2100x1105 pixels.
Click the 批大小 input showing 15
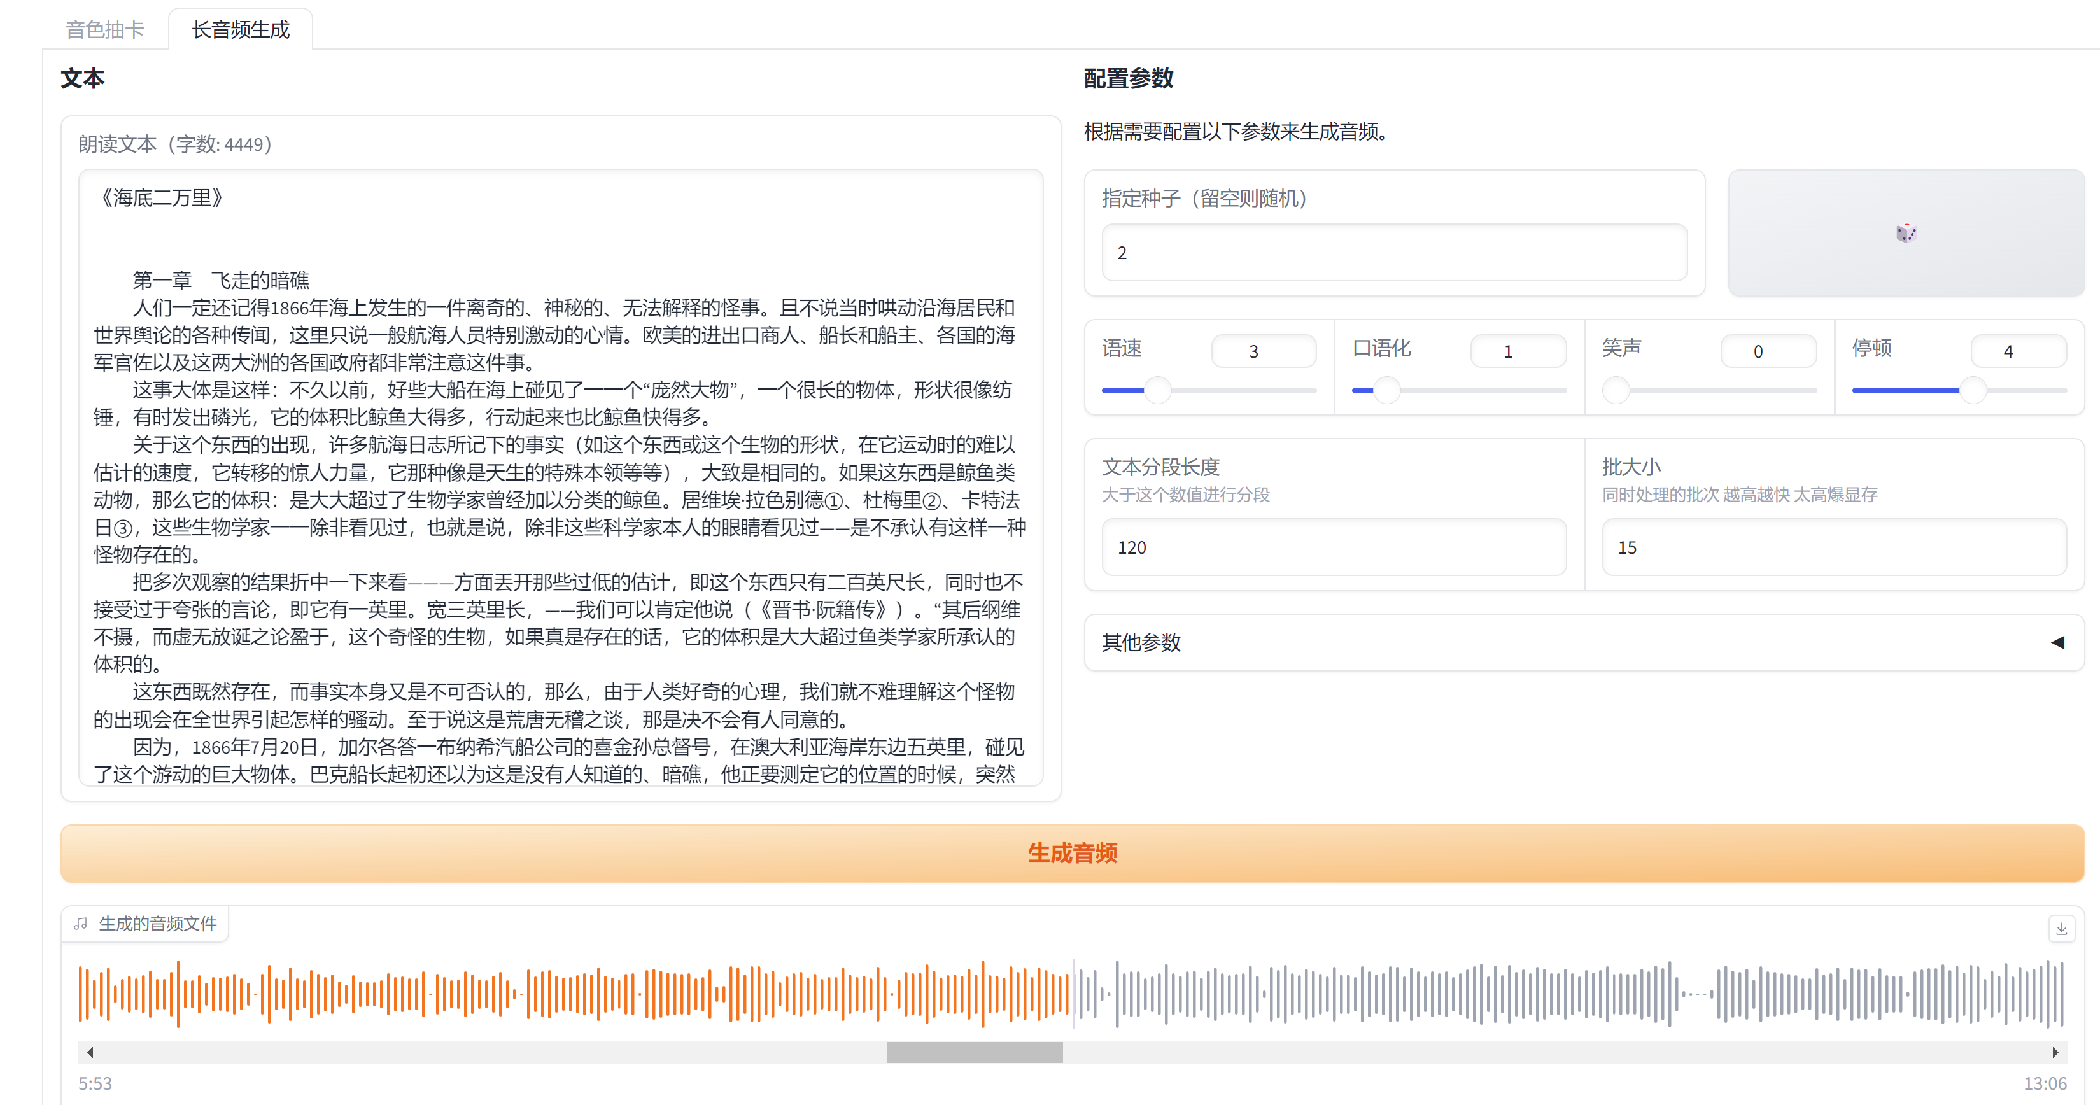click(x=1835, y=547)
